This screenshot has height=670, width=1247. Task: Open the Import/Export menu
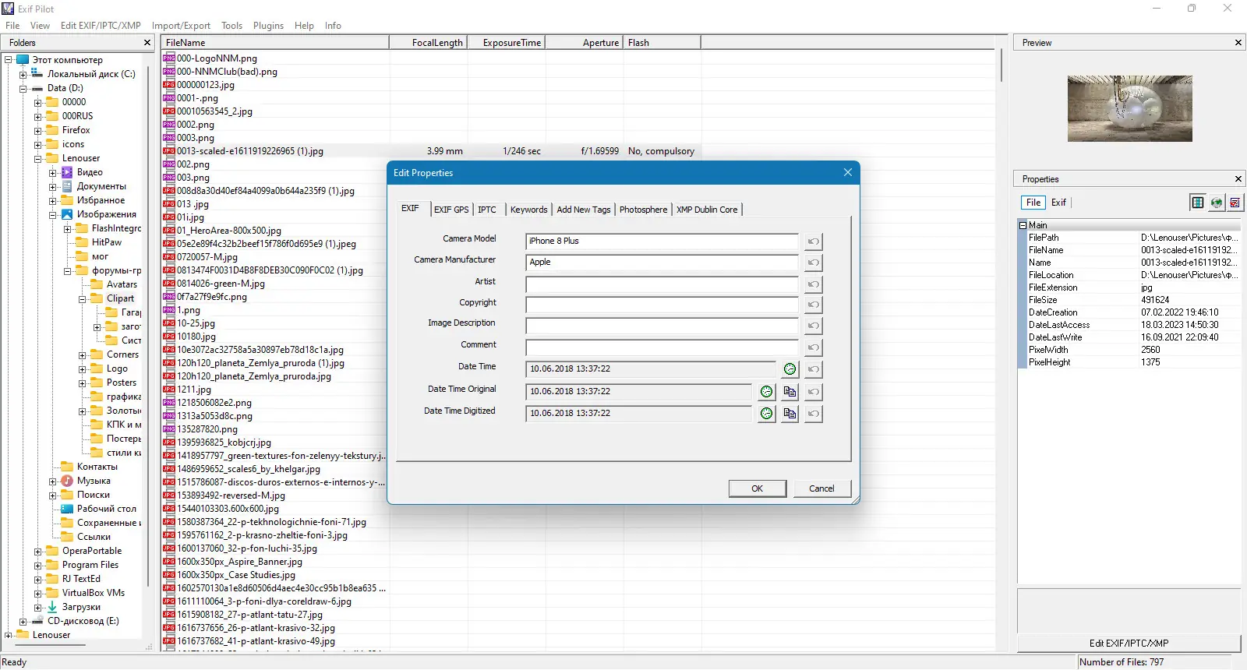[x=181, y=26]
